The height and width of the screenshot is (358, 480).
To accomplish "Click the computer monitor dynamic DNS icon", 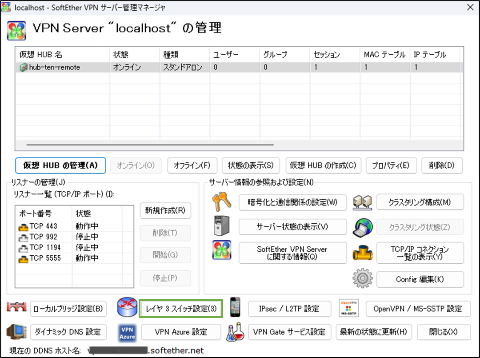I will tap(16, 332).
